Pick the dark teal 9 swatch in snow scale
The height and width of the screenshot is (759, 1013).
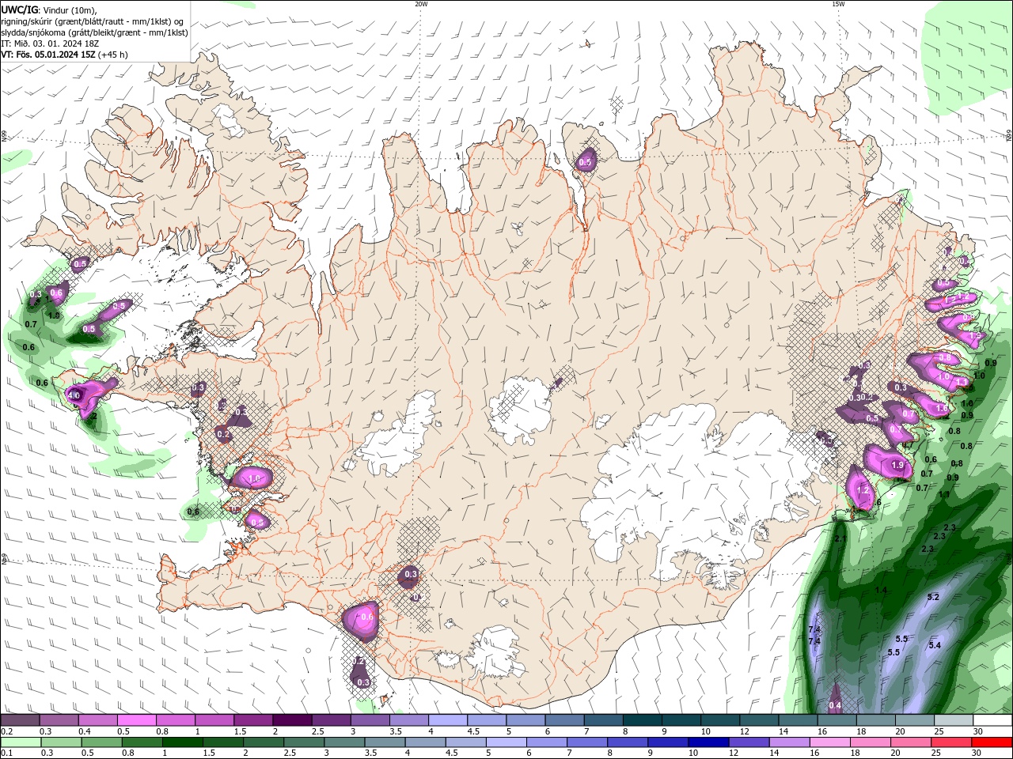(x=681, y=720)
